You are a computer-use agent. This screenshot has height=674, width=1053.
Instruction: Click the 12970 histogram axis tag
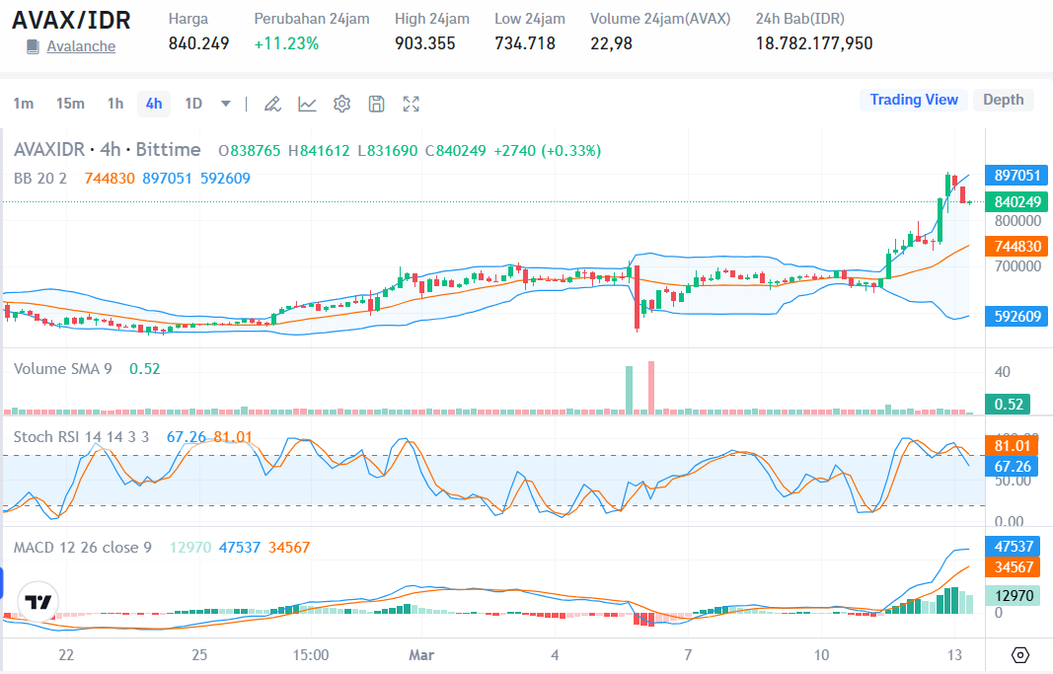[x=1014, y=595]
